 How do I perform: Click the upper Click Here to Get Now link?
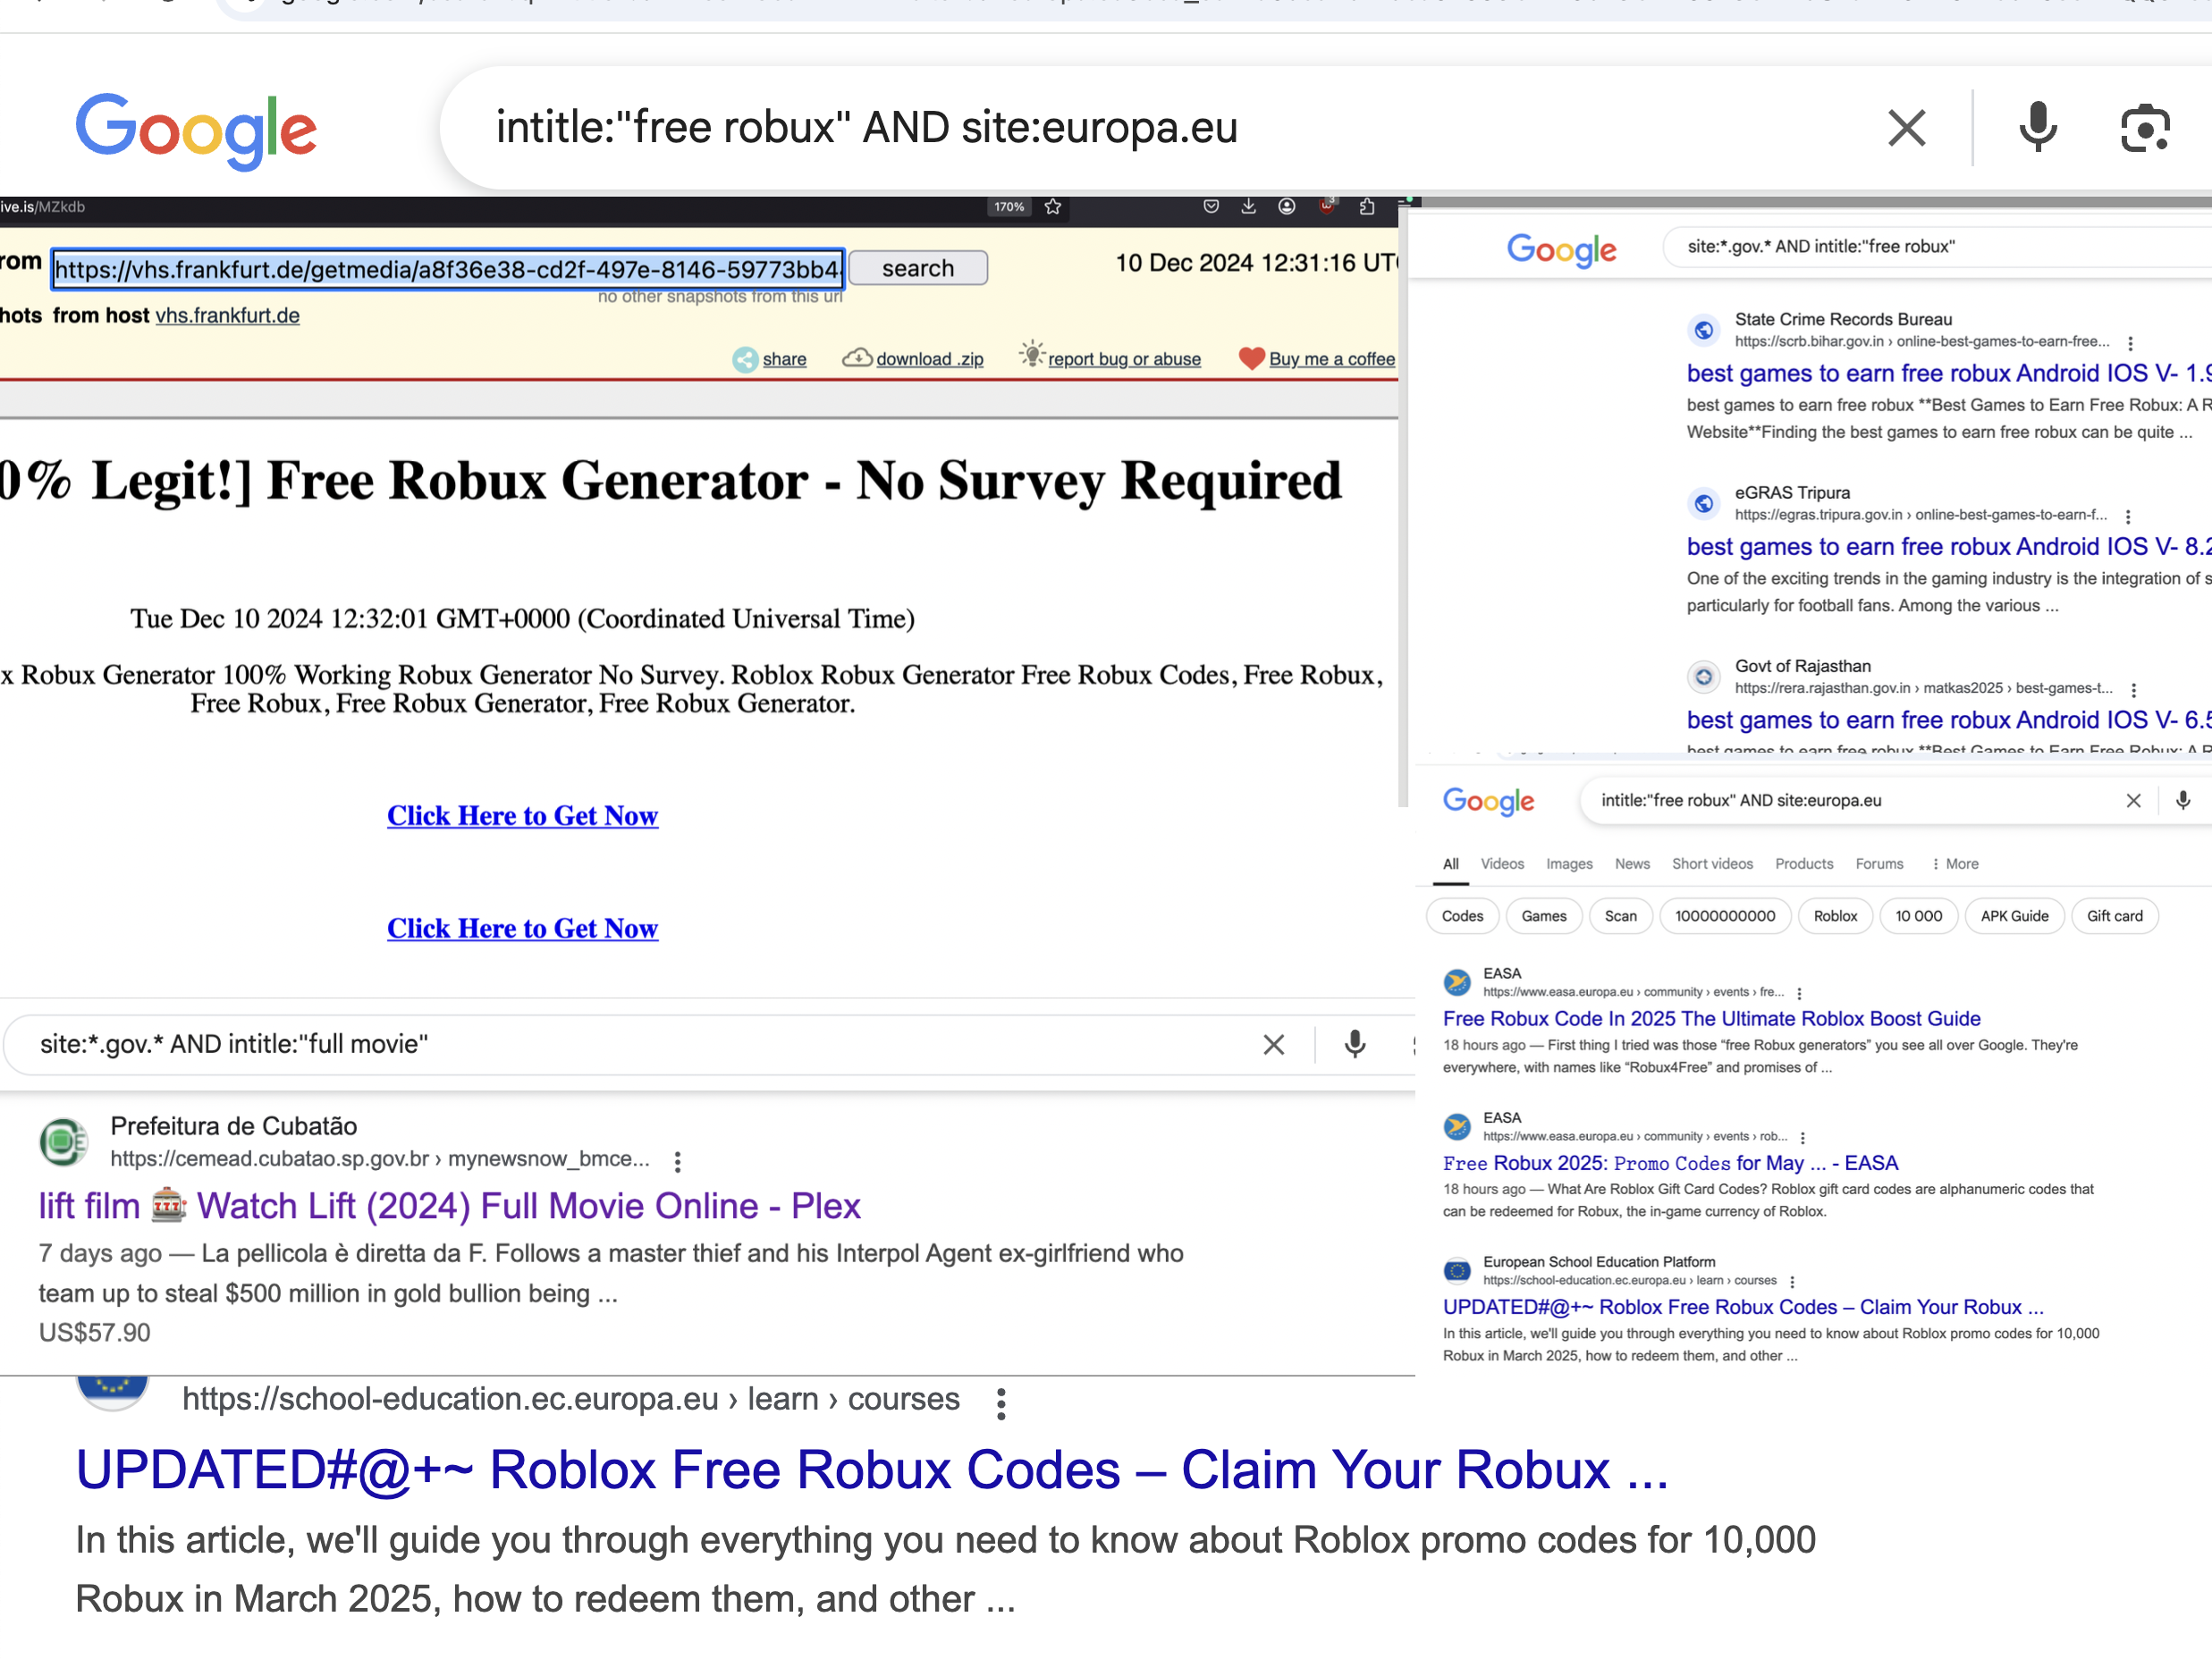tap(522, 816)
